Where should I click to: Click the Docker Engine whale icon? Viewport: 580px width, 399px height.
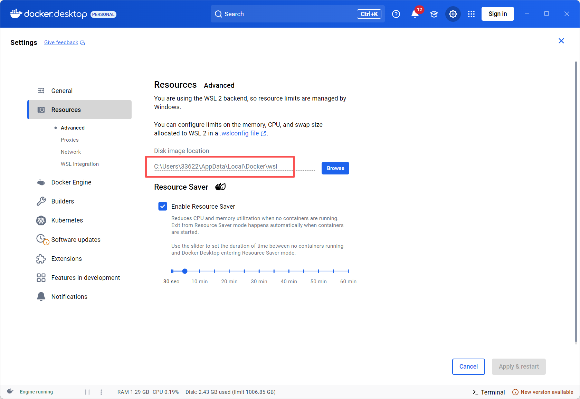(x=41, y=182)
